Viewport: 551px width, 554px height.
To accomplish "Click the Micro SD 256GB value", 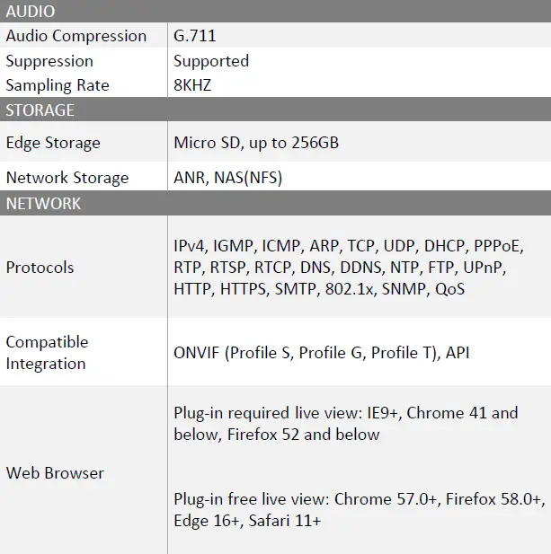I will point(256,143).
